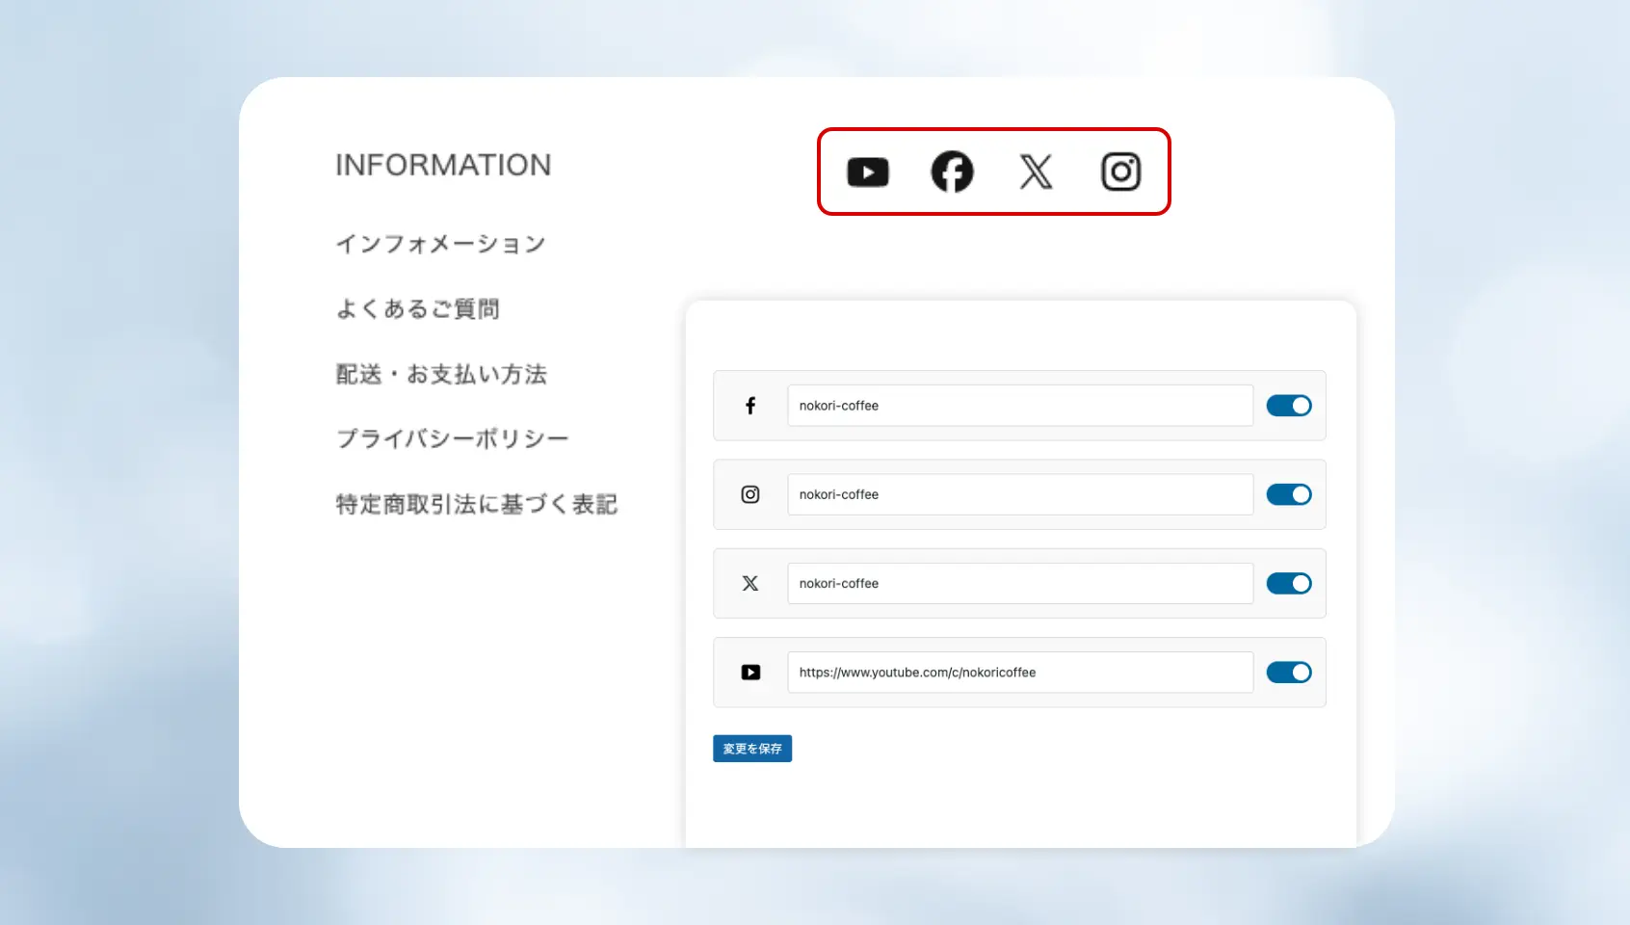Click the small Facebook icon in settings row
Screen dimensions: 1630x925
pos(750,406)
